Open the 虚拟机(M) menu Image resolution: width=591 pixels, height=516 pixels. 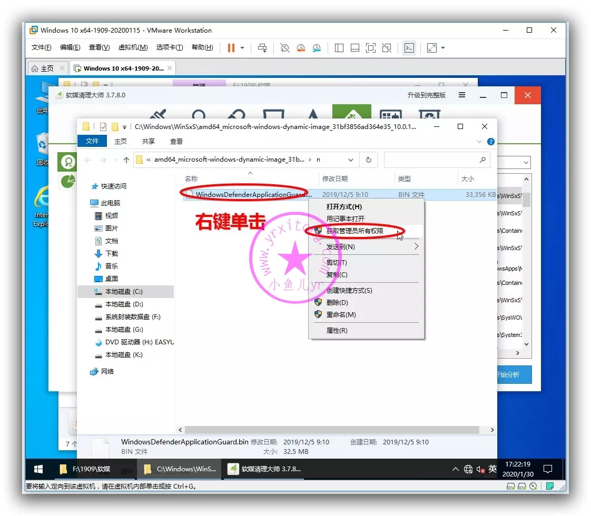(133, 47)
